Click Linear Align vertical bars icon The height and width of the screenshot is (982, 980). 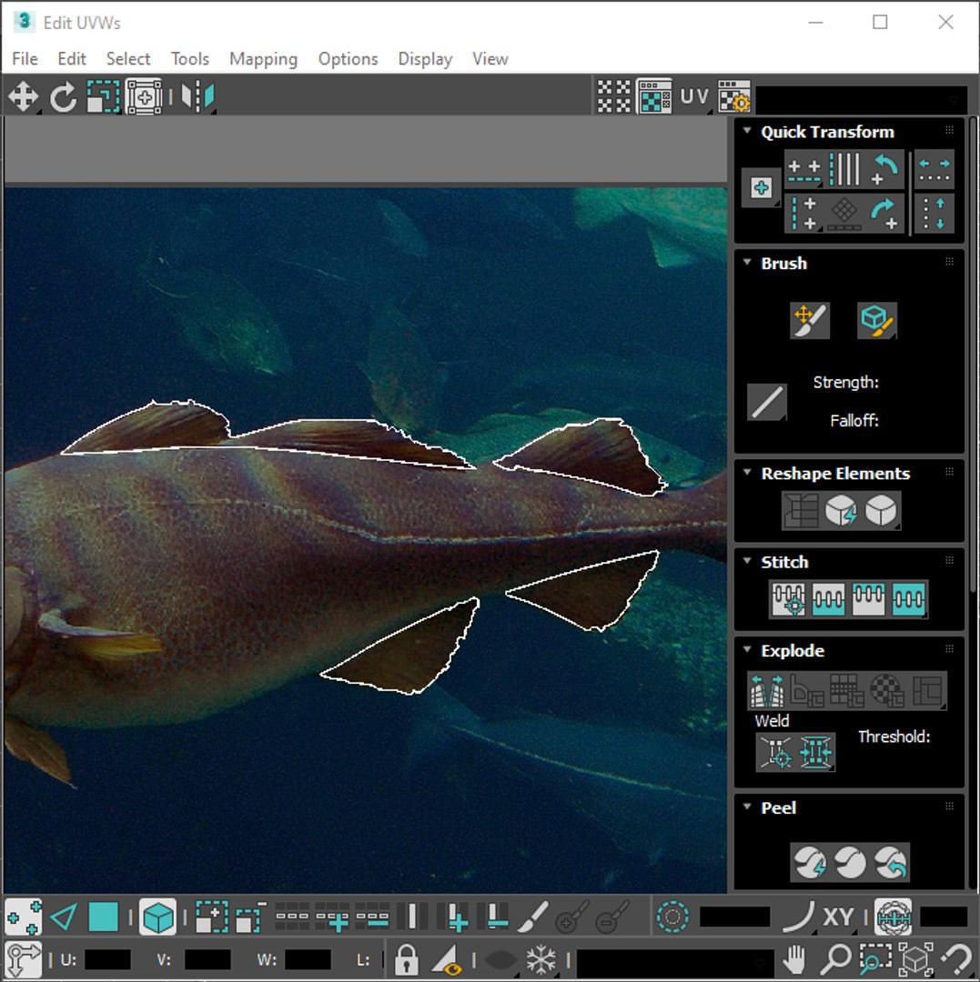pyautogui.click(x=844, y=170)
